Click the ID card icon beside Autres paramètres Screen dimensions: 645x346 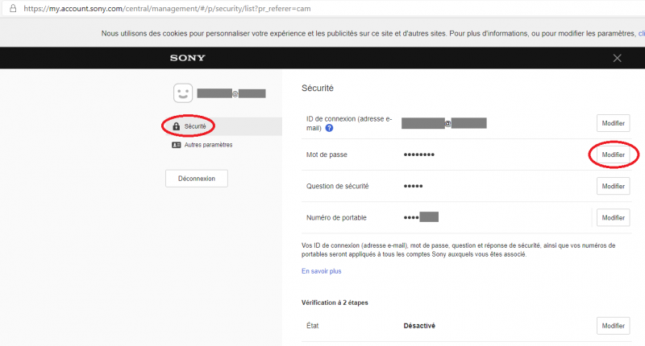click(x=176, y=146)
